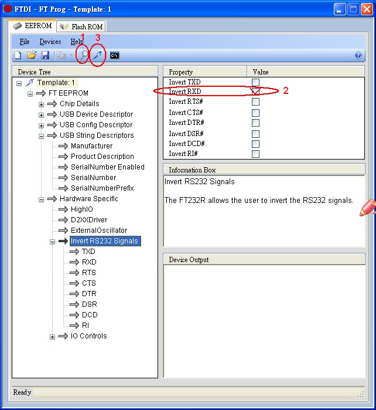
Task: Click the Value column header
Action: click(306, 72)
